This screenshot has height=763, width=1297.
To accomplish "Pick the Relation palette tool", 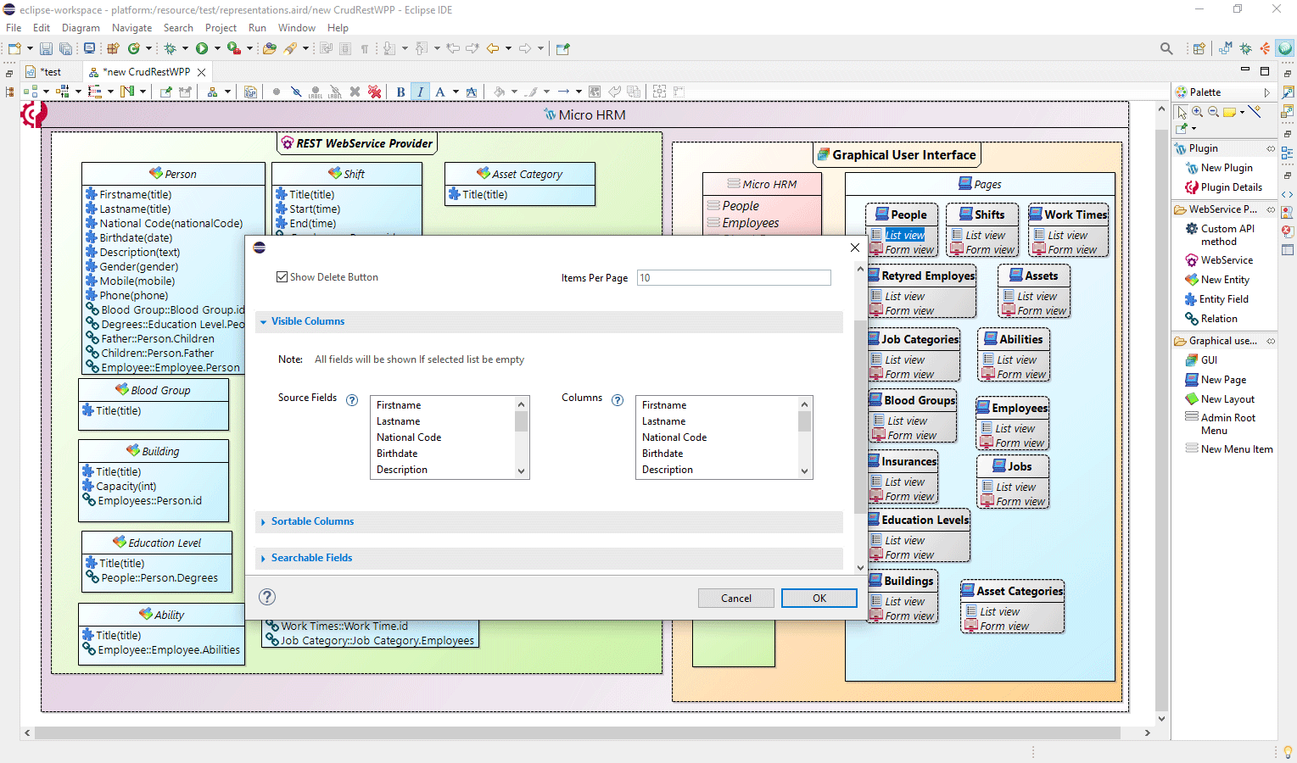I will point(1210,319).
